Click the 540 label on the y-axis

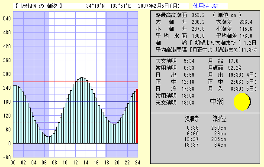point(7,19)
